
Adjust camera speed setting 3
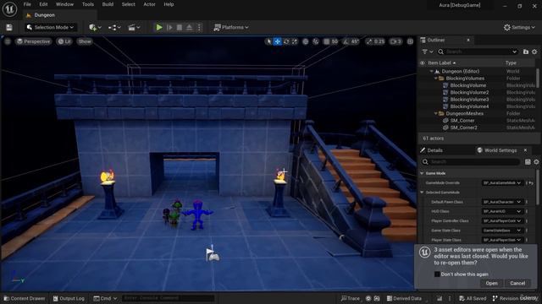395,41
